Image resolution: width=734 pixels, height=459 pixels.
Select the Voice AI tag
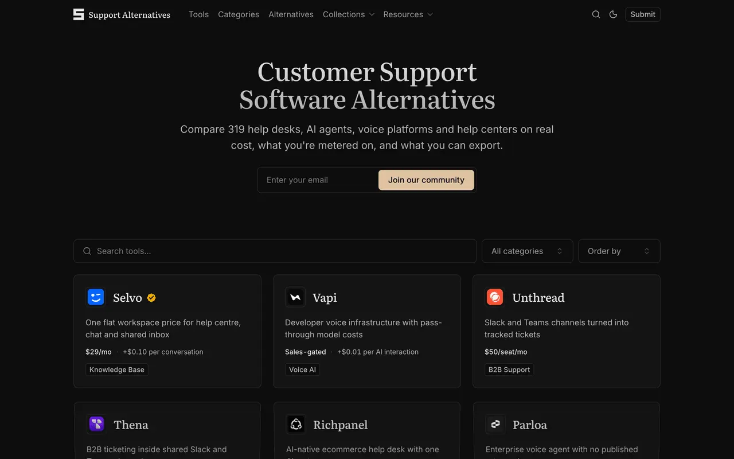[x=302, y=369]
